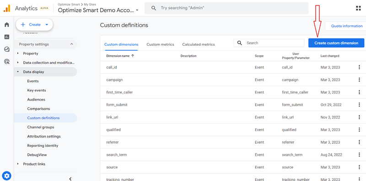Select the link_url dimension name
This screenshot has width=366, height=181.
click(x=112, y=117)
